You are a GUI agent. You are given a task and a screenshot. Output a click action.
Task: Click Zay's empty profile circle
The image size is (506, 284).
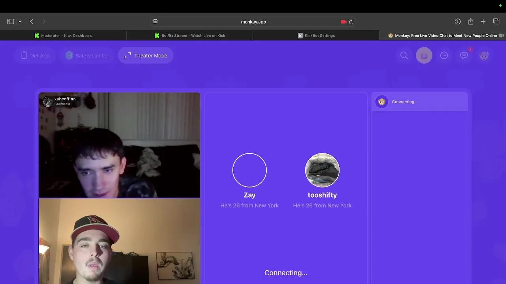pyautogui.click(x=249, y=170)
